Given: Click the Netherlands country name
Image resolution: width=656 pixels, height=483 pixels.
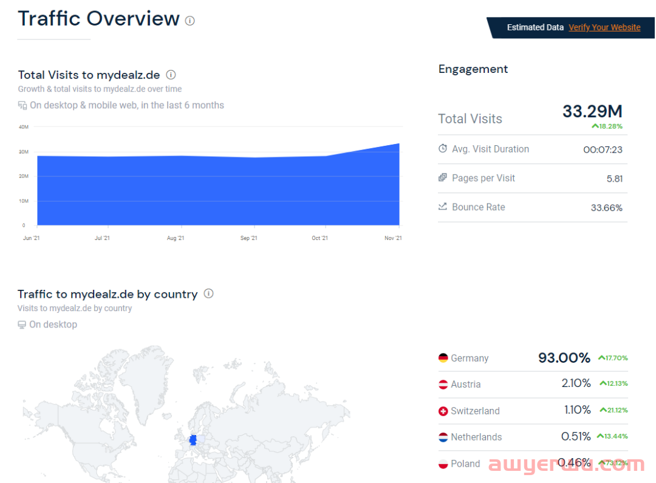Looking at the screenshot, I should click(476, 437).
